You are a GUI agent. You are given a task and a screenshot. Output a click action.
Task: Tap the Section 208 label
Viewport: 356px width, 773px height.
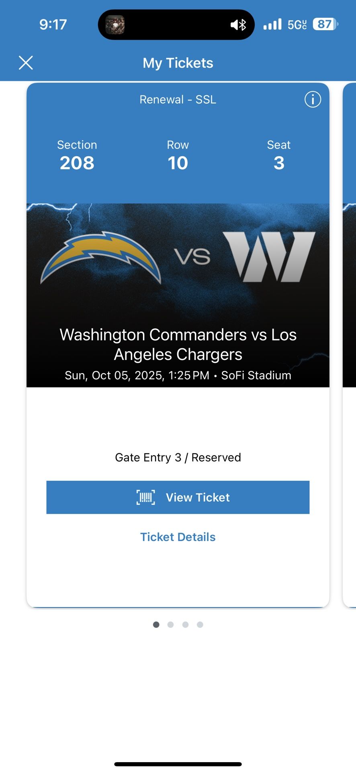[x=77, y=155]
